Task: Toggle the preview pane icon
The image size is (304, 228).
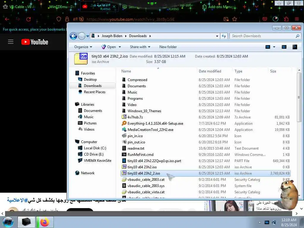Action: [284, 47]
